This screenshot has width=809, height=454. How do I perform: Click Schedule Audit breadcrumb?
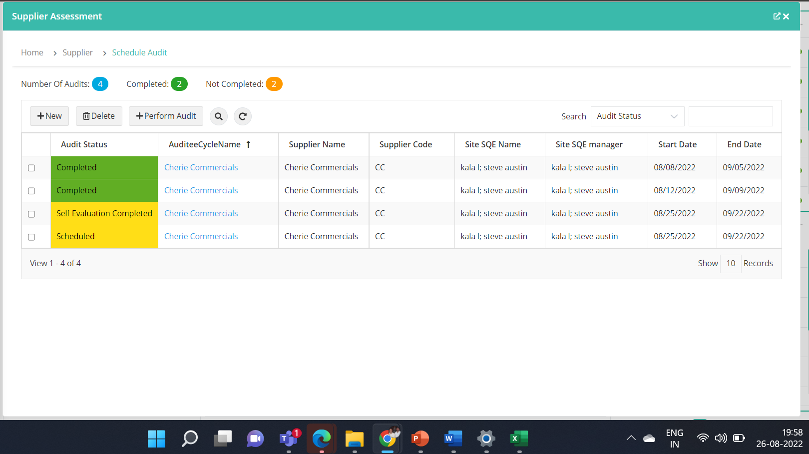[x=139, y=52]
